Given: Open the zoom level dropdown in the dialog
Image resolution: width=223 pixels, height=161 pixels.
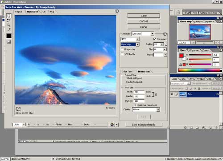Looking at the screenshot, I should (x=24, y=125).
